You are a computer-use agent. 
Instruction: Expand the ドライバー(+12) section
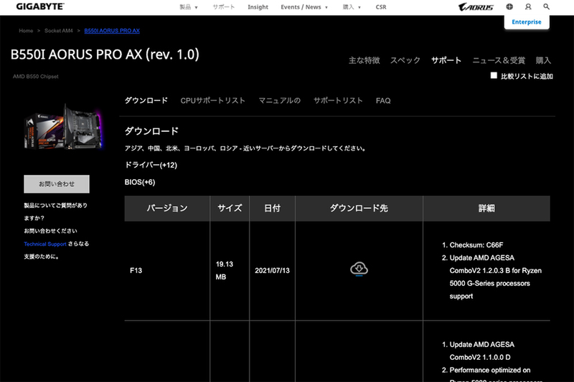tap(151, 165)
